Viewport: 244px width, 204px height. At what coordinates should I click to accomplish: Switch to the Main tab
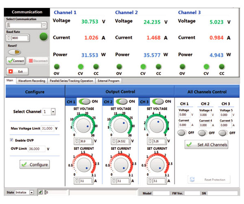tap(10, 80)
